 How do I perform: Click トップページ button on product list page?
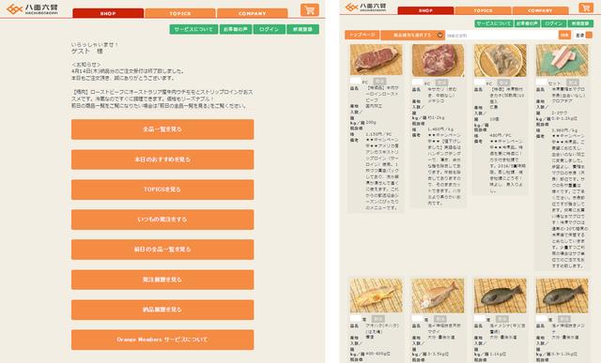(x=362, y=35)
